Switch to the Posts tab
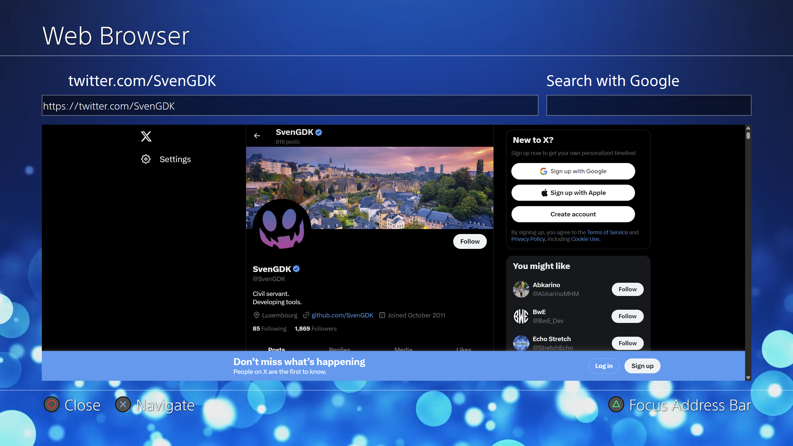 click(276, 349)
